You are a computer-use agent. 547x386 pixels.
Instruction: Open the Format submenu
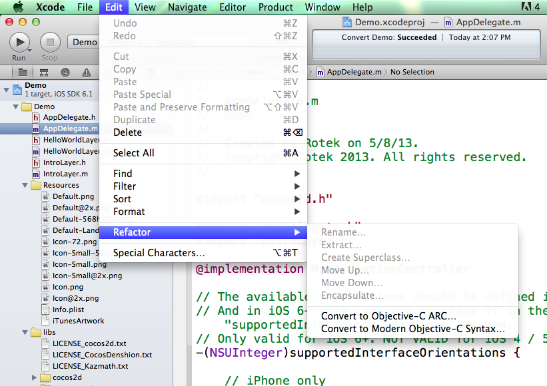click(x=203, y=212)
